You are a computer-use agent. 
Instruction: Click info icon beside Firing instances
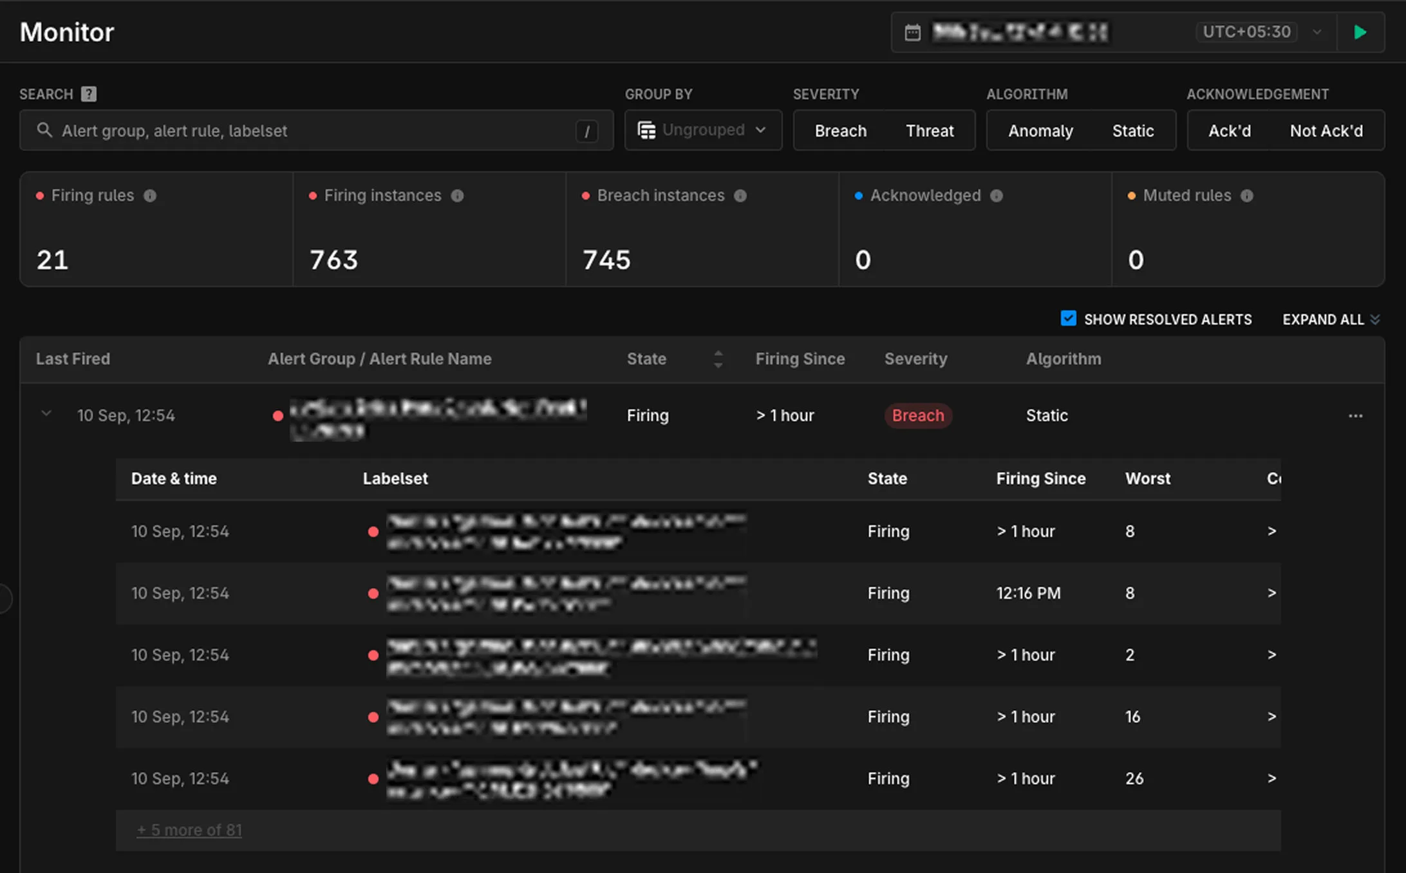(457, 196)
